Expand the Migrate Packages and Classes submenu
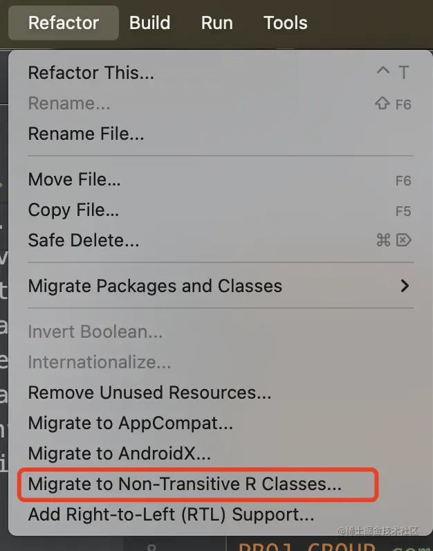 [221, 286]
